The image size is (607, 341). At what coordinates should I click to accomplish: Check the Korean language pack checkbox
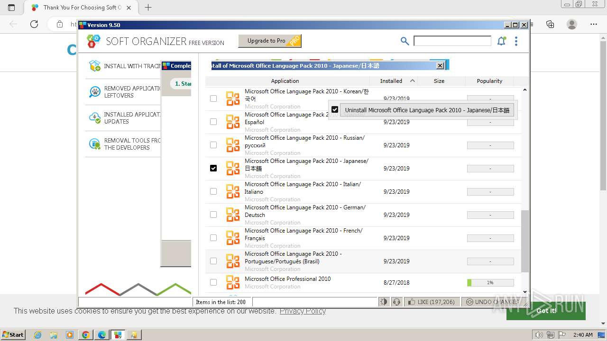point(213,99)
